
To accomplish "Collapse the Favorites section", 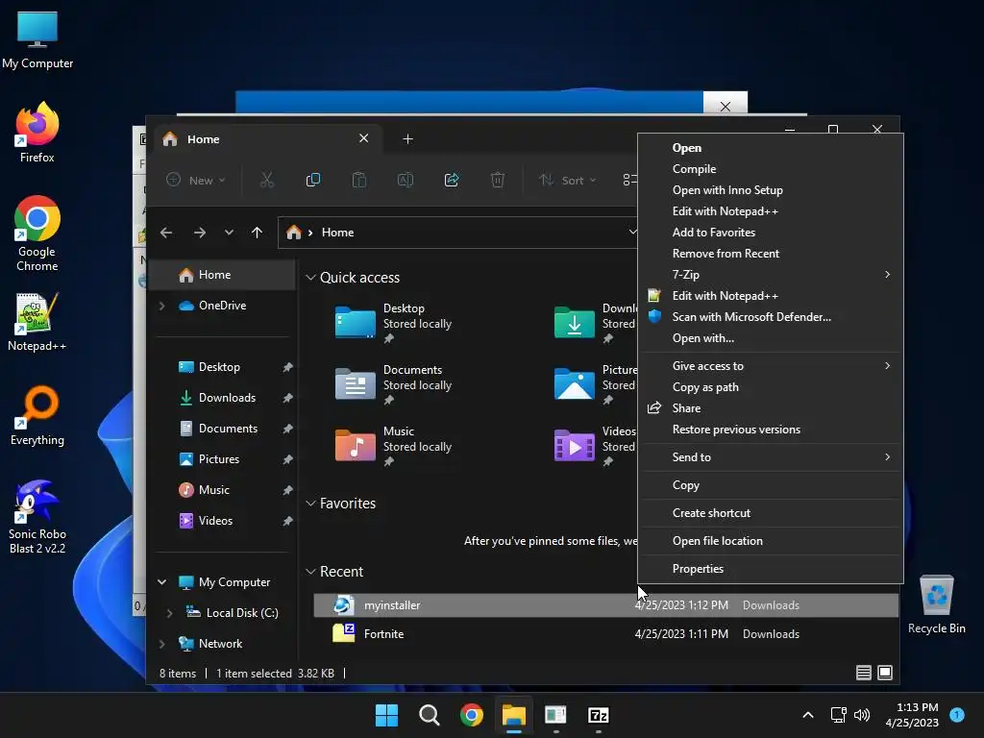I will (310, 504).
